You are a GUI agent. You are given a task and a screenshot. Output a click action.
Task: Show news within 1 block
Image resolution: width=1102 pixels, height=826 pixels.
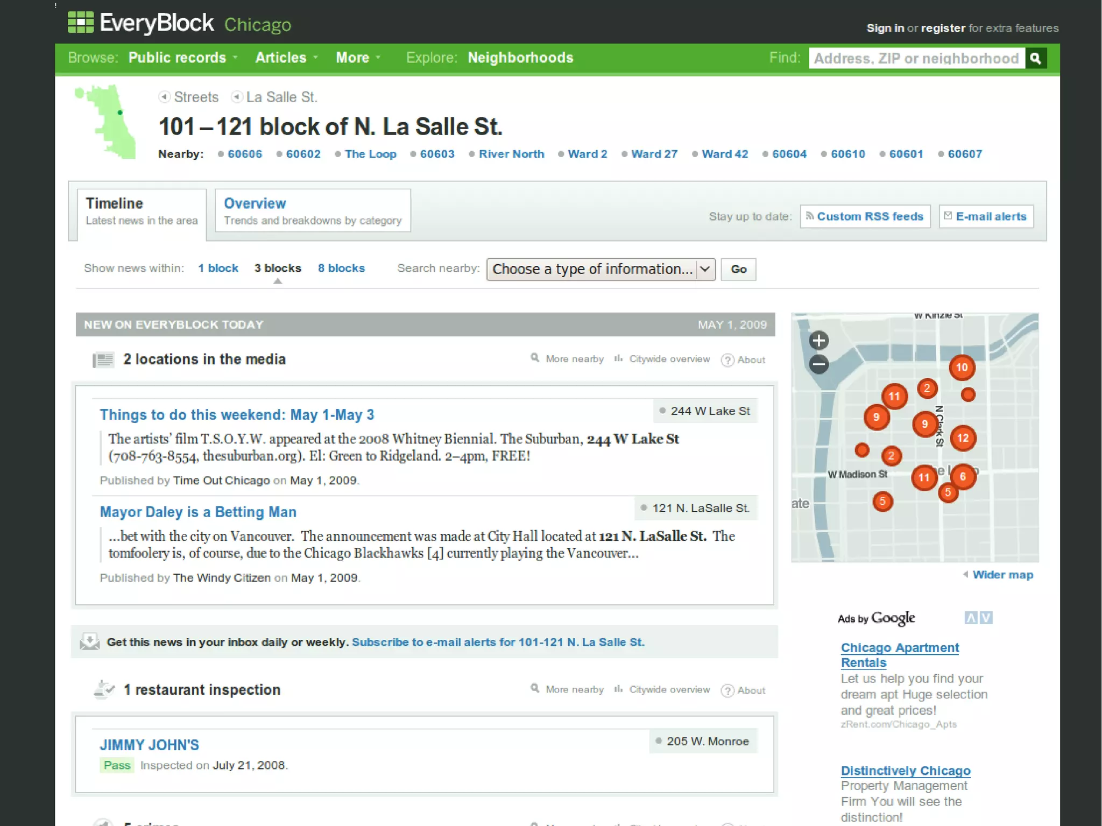[x=218, y=268]
